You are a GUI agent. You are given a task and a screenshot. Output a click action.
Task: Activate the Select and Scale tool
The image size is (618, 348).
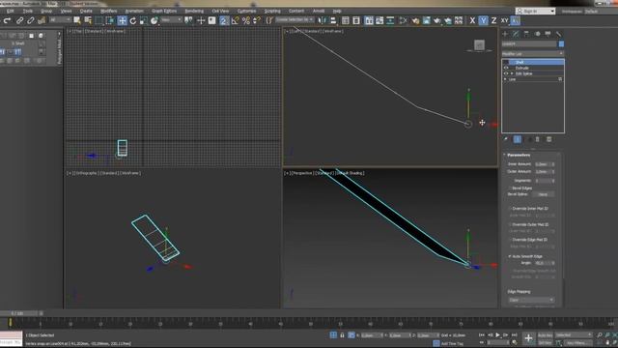(x=144, y=20)
